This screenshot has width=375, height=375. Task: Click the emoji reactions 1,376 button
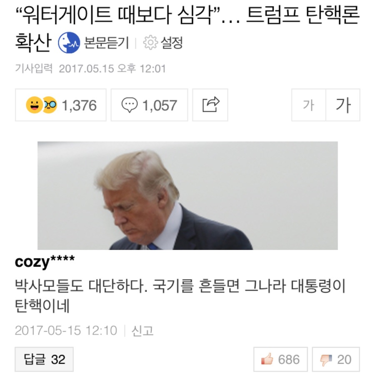point(61,105)
